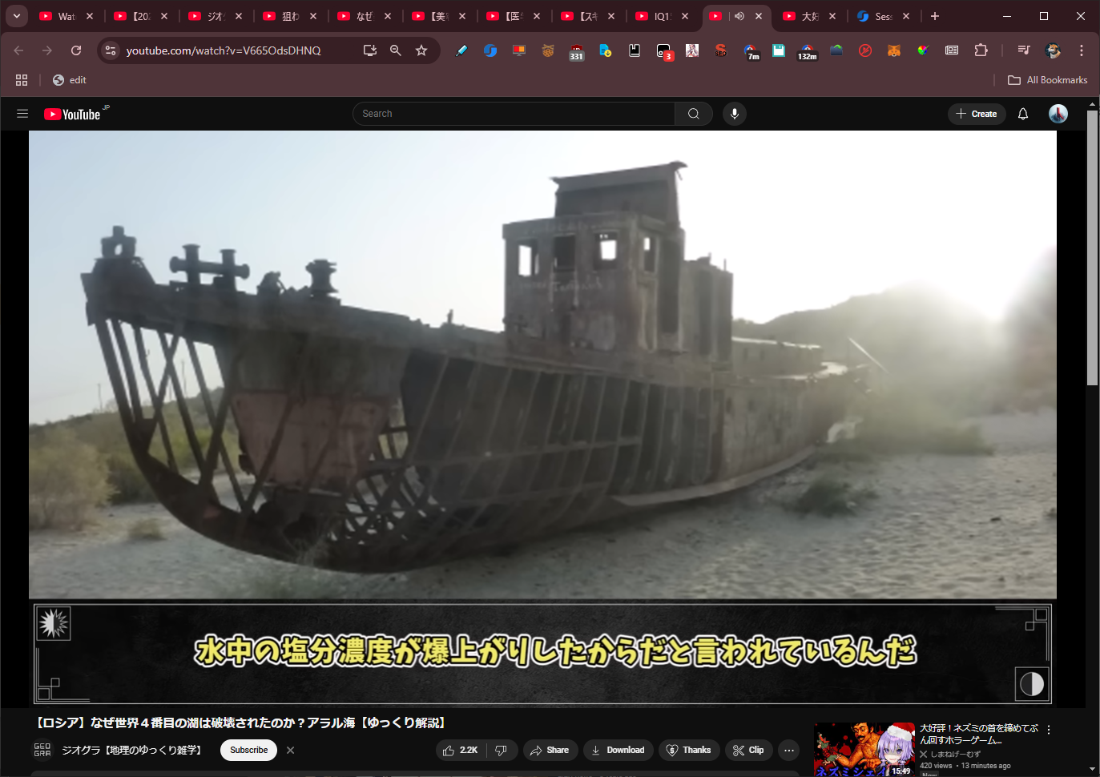This screenshot has height=777, width=1100.
Task: Open the Clip scissors tool
Action: (x=747, y=751)
